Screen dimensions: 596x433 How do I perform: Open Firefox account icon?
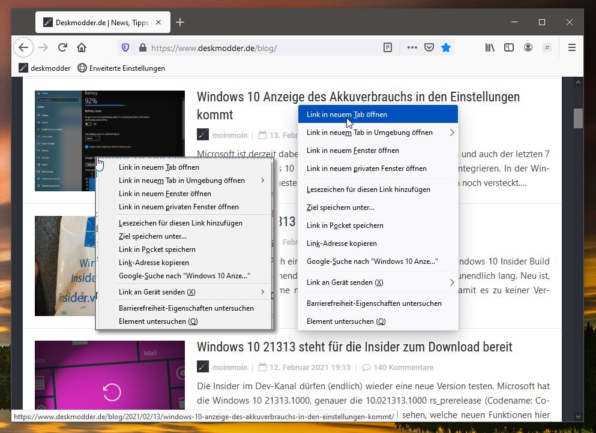click(528, 48)
